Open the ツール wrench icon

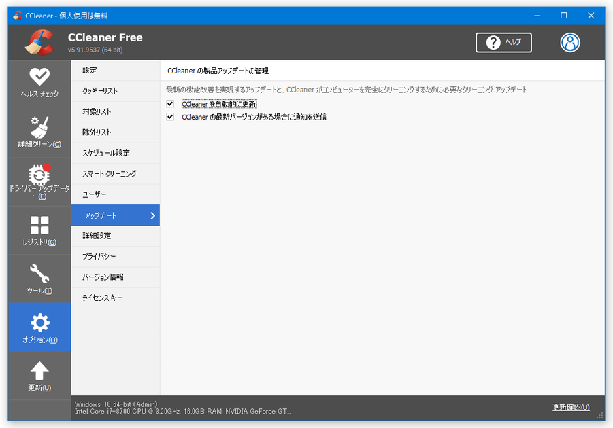tap(39, 273)
